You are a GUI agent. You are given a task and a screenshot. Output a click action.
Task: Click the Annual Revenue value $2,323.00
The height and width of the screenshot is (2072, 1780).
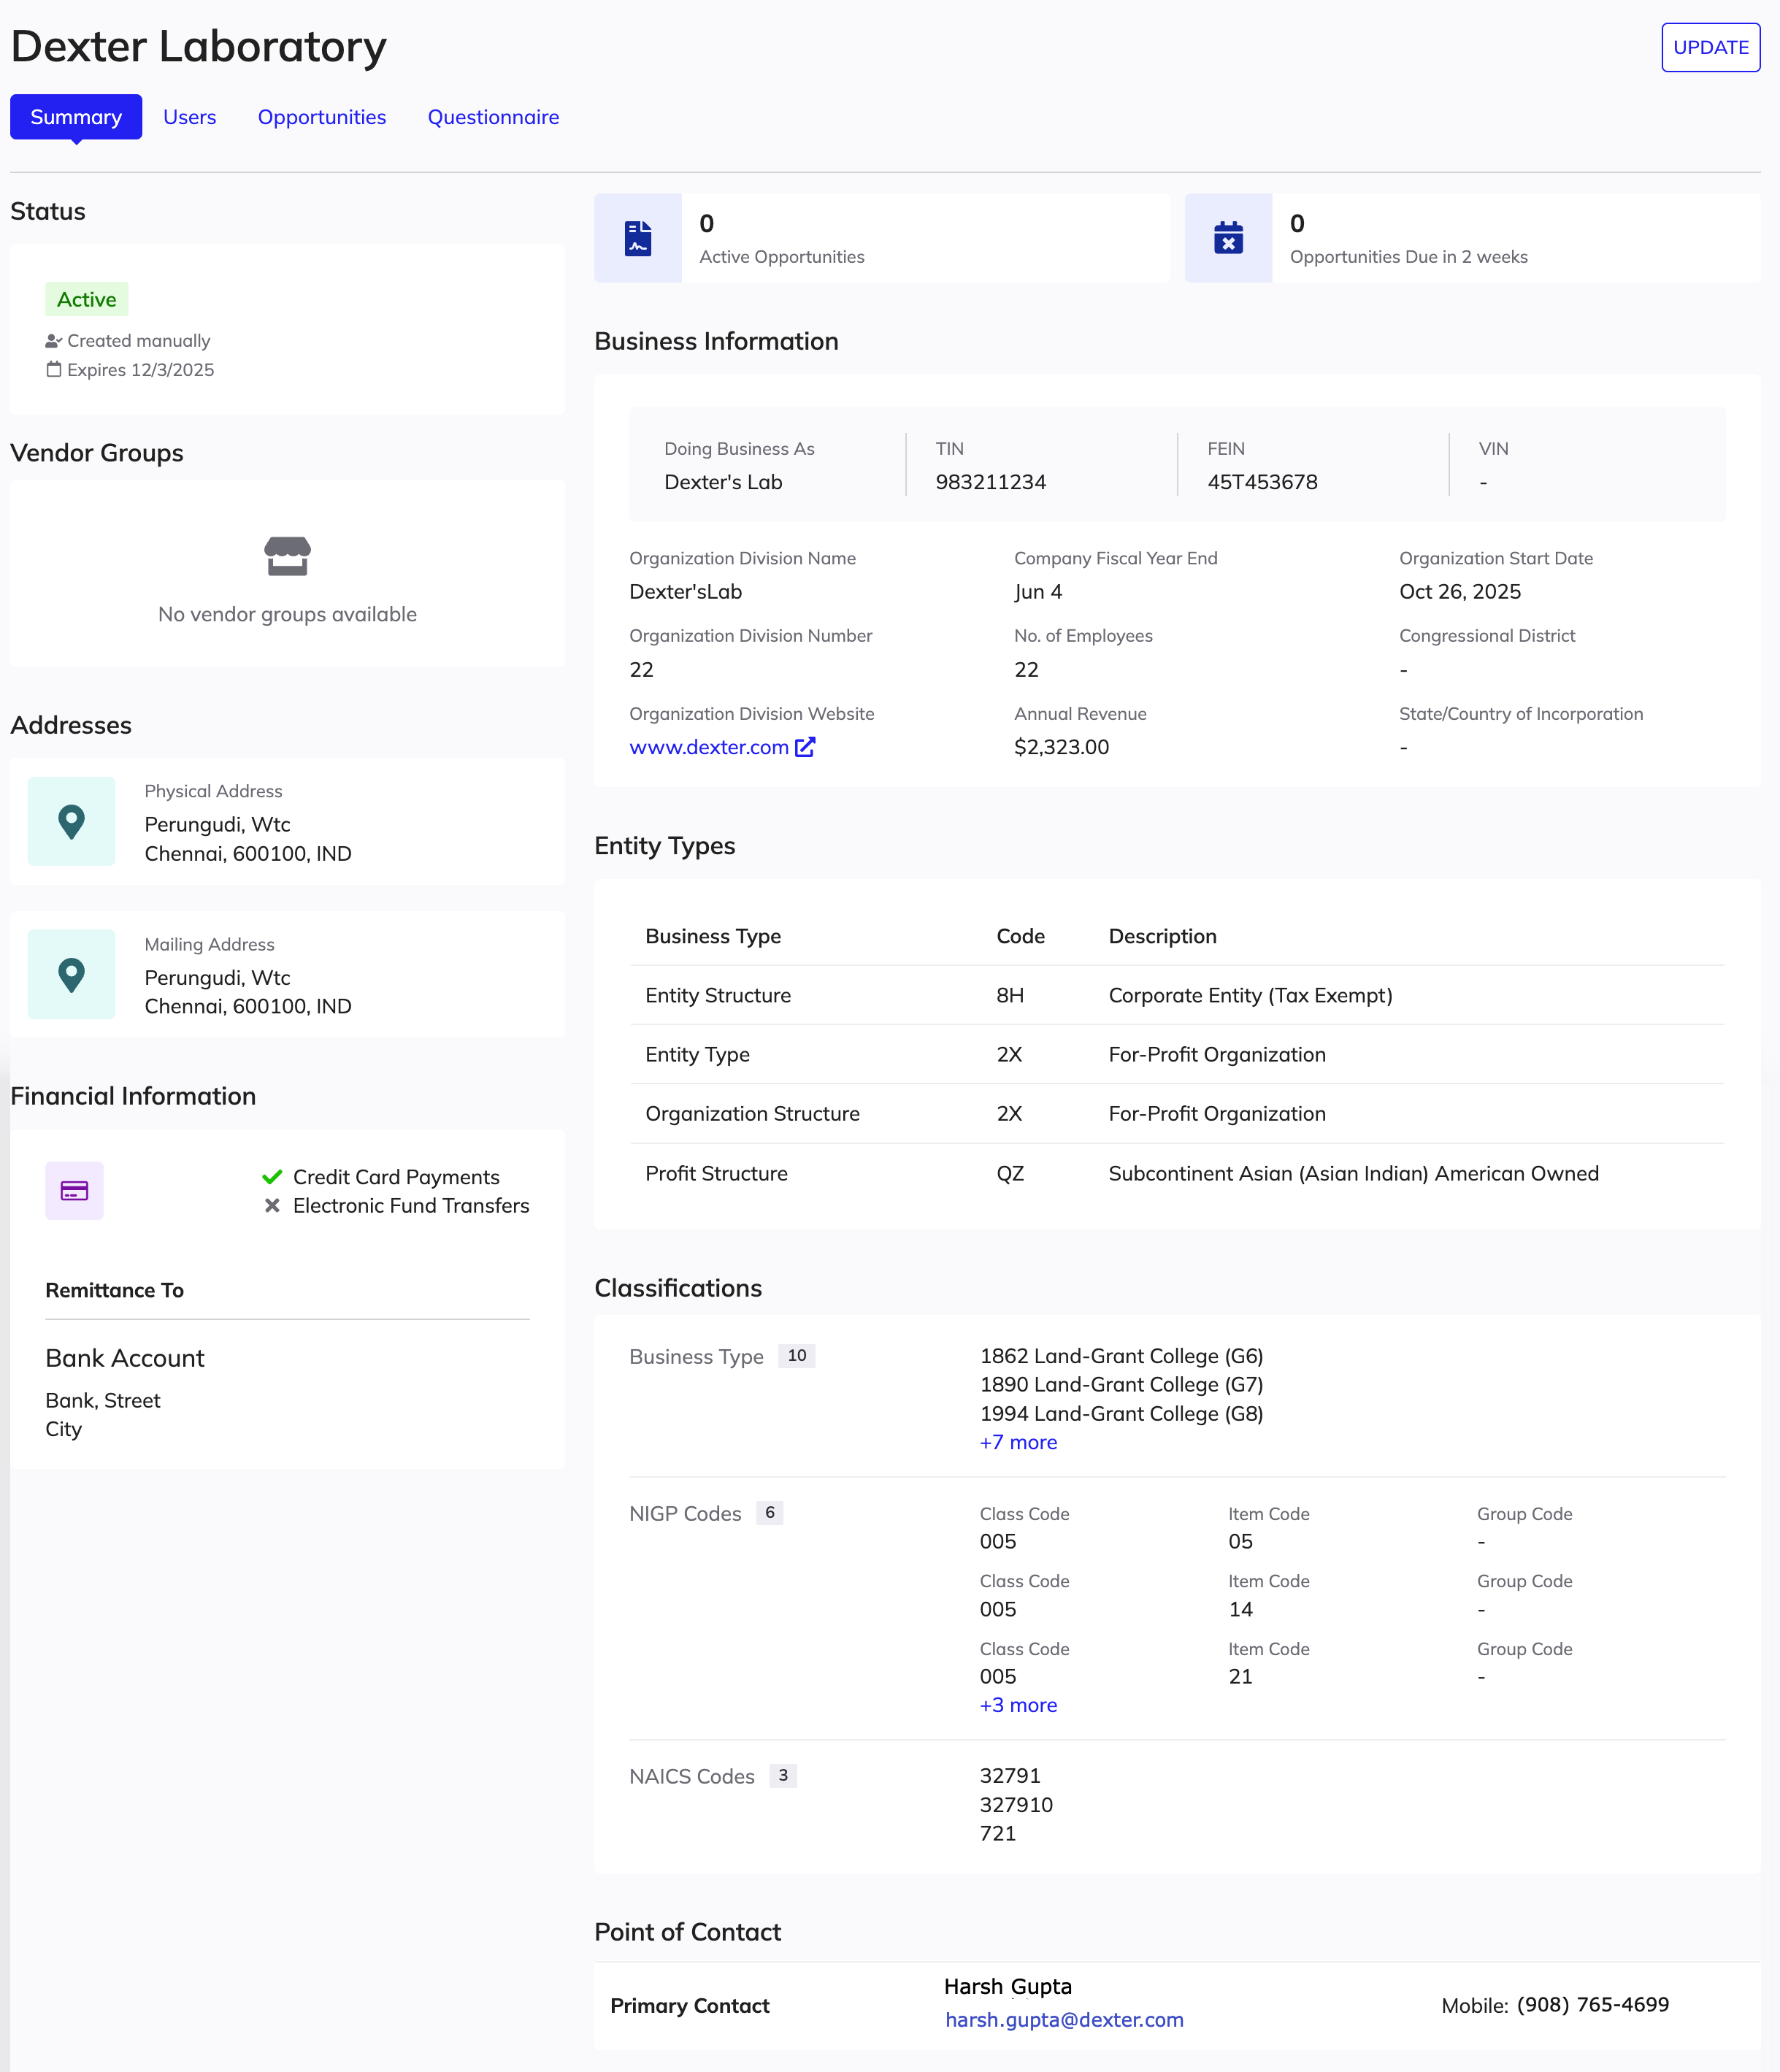[1061, 747]
